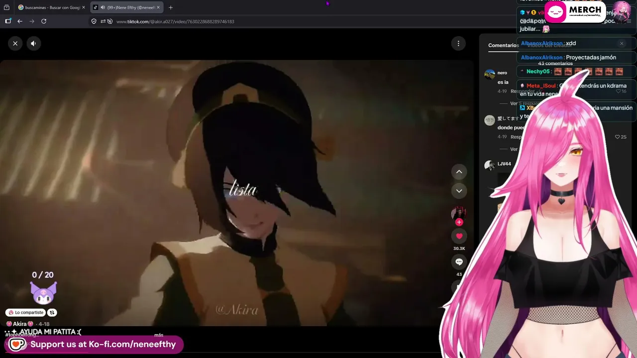Open the site permissions icon in address bar
The width and height of the screenshot is (637, 358).
click(103, 21)
